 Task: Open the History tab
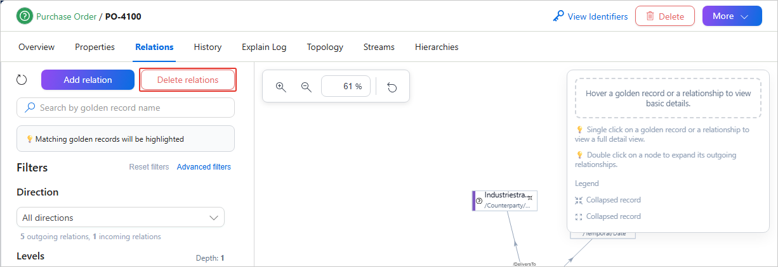tap(208, 47)
